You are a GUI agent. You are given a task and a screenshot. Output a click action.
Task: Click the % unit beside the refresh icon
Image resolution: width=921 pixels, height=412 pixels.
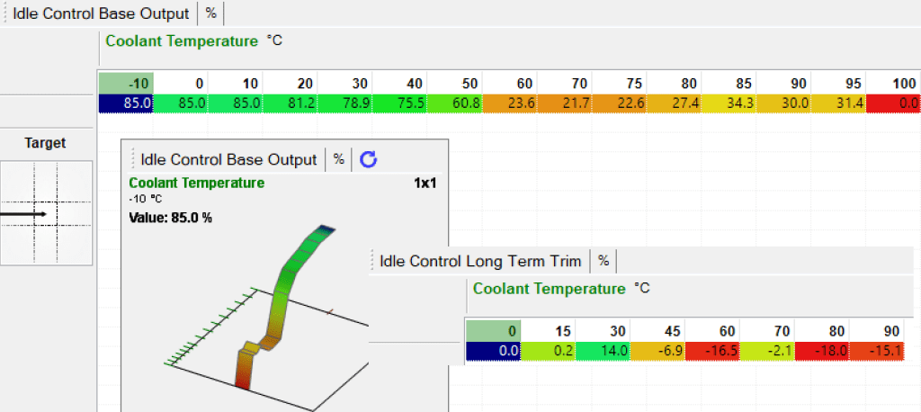[338, 159]
